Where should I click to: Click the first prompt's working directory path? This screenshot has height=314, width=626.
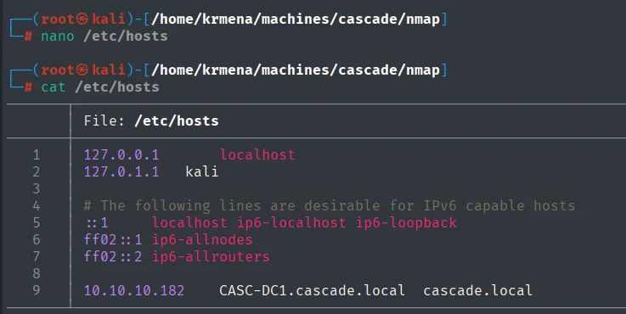click(x=296, y=20)
